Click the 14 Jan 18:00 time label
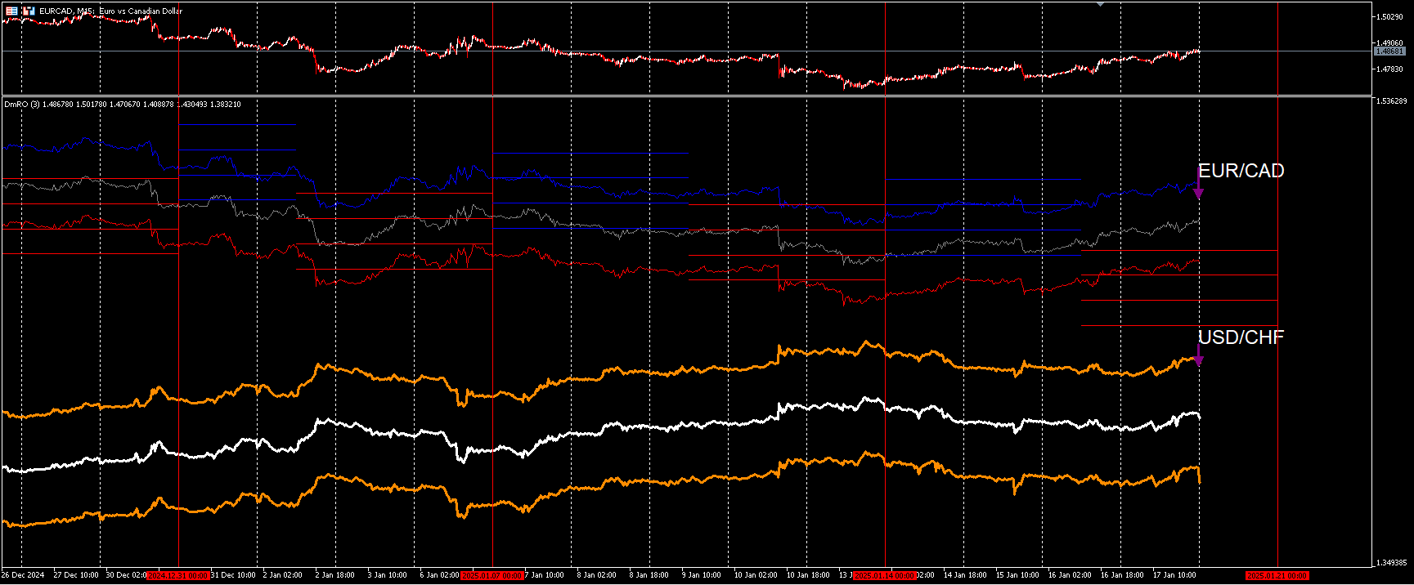Screen dimensions: 1414x585 pos(965,575)
